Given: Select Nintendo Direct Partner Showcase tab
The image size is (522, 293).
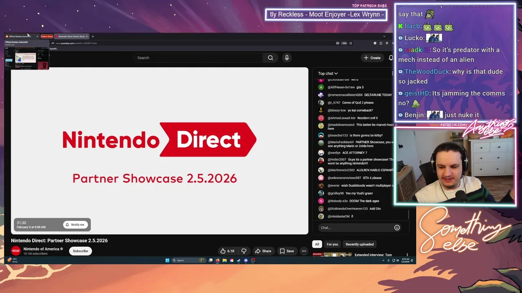Looking at the screenshot, I should point(71,36).
